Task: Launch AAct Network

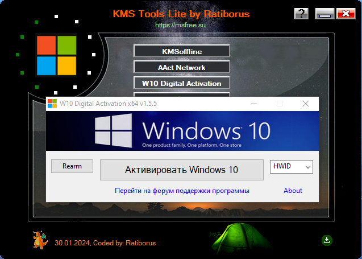Action: click(x=181, y=67)
